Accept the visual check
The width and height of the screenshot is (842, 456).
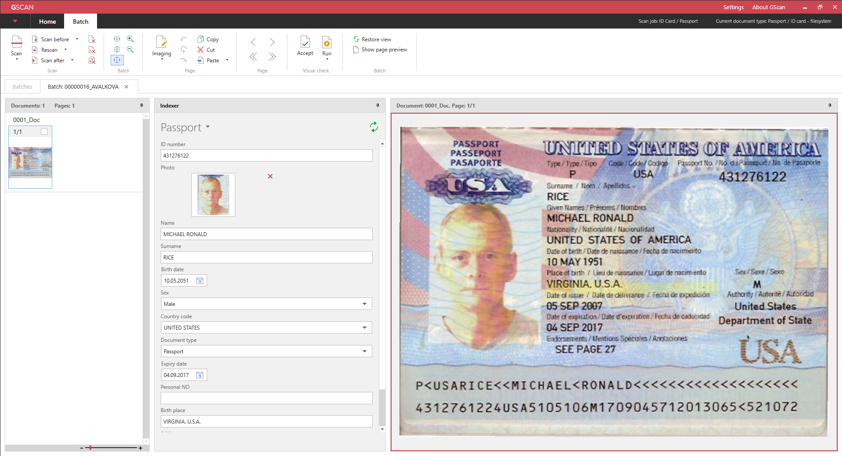coord(305,46)
